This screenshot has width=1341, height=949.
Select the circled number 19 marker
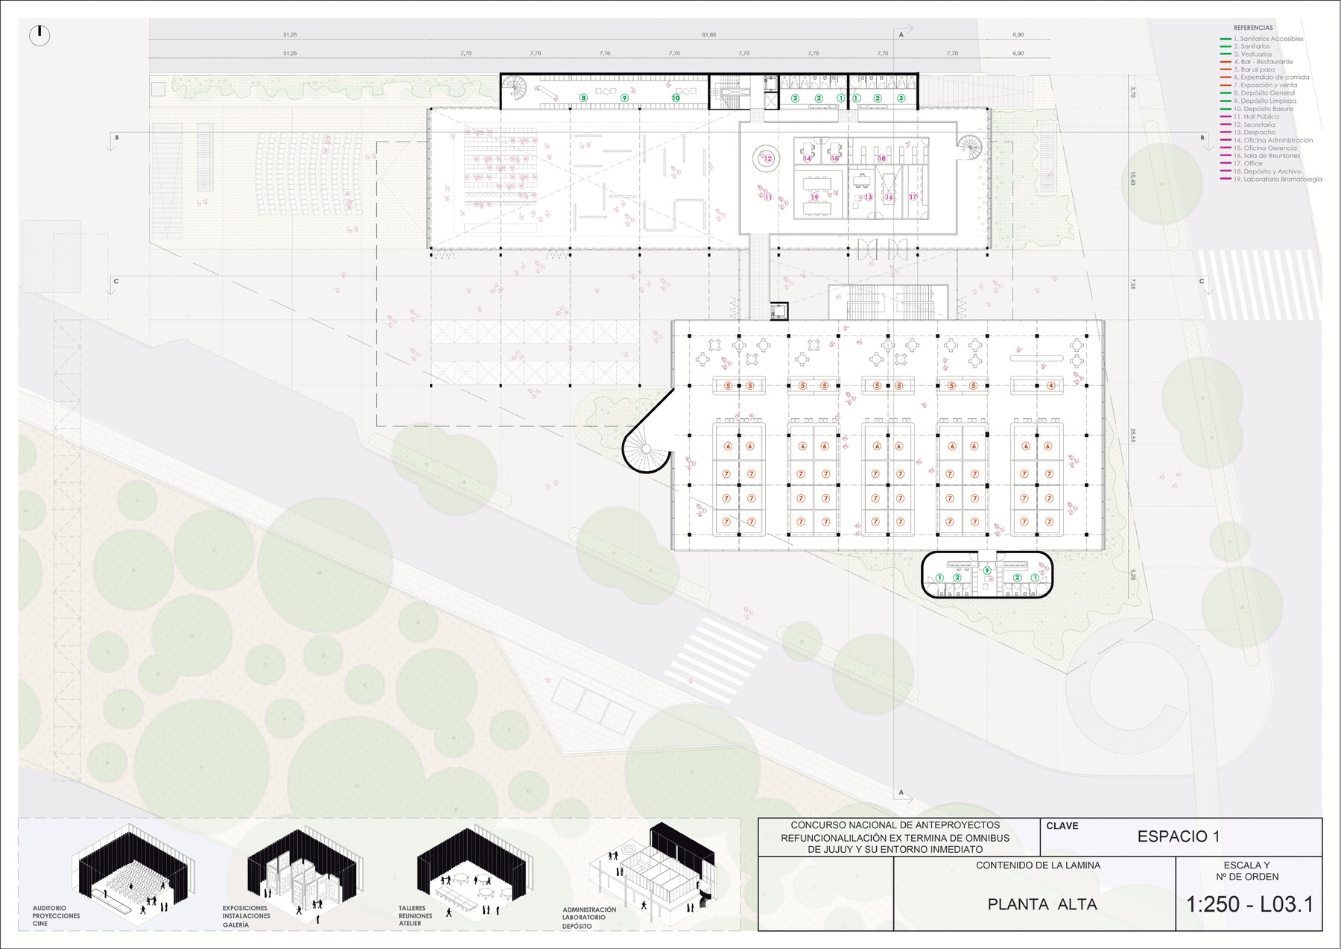click(814, 198)
